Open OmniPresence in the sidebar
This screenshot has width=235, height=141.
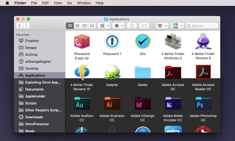click(40, 124)
